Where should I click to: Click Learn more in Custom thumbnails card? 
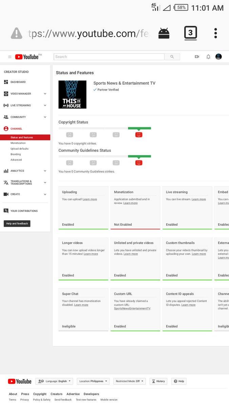pos(199,254)
